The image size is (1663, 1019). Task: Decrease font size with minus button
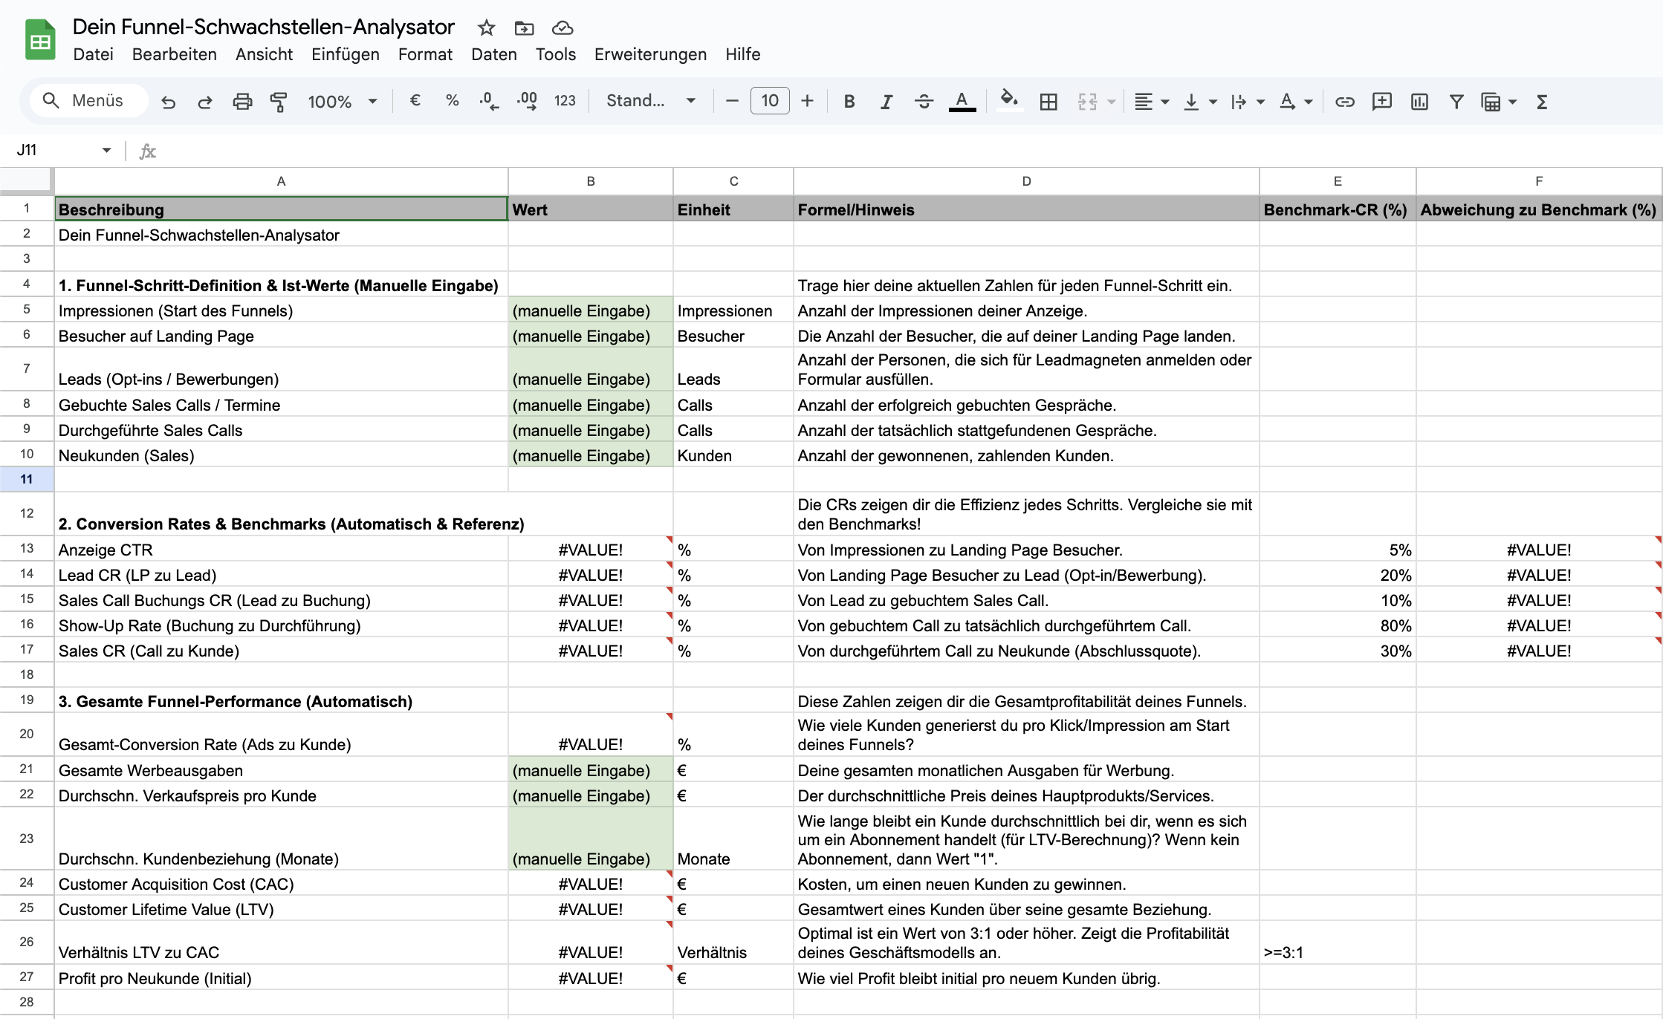pyautogui.click(x=732, y=101)
